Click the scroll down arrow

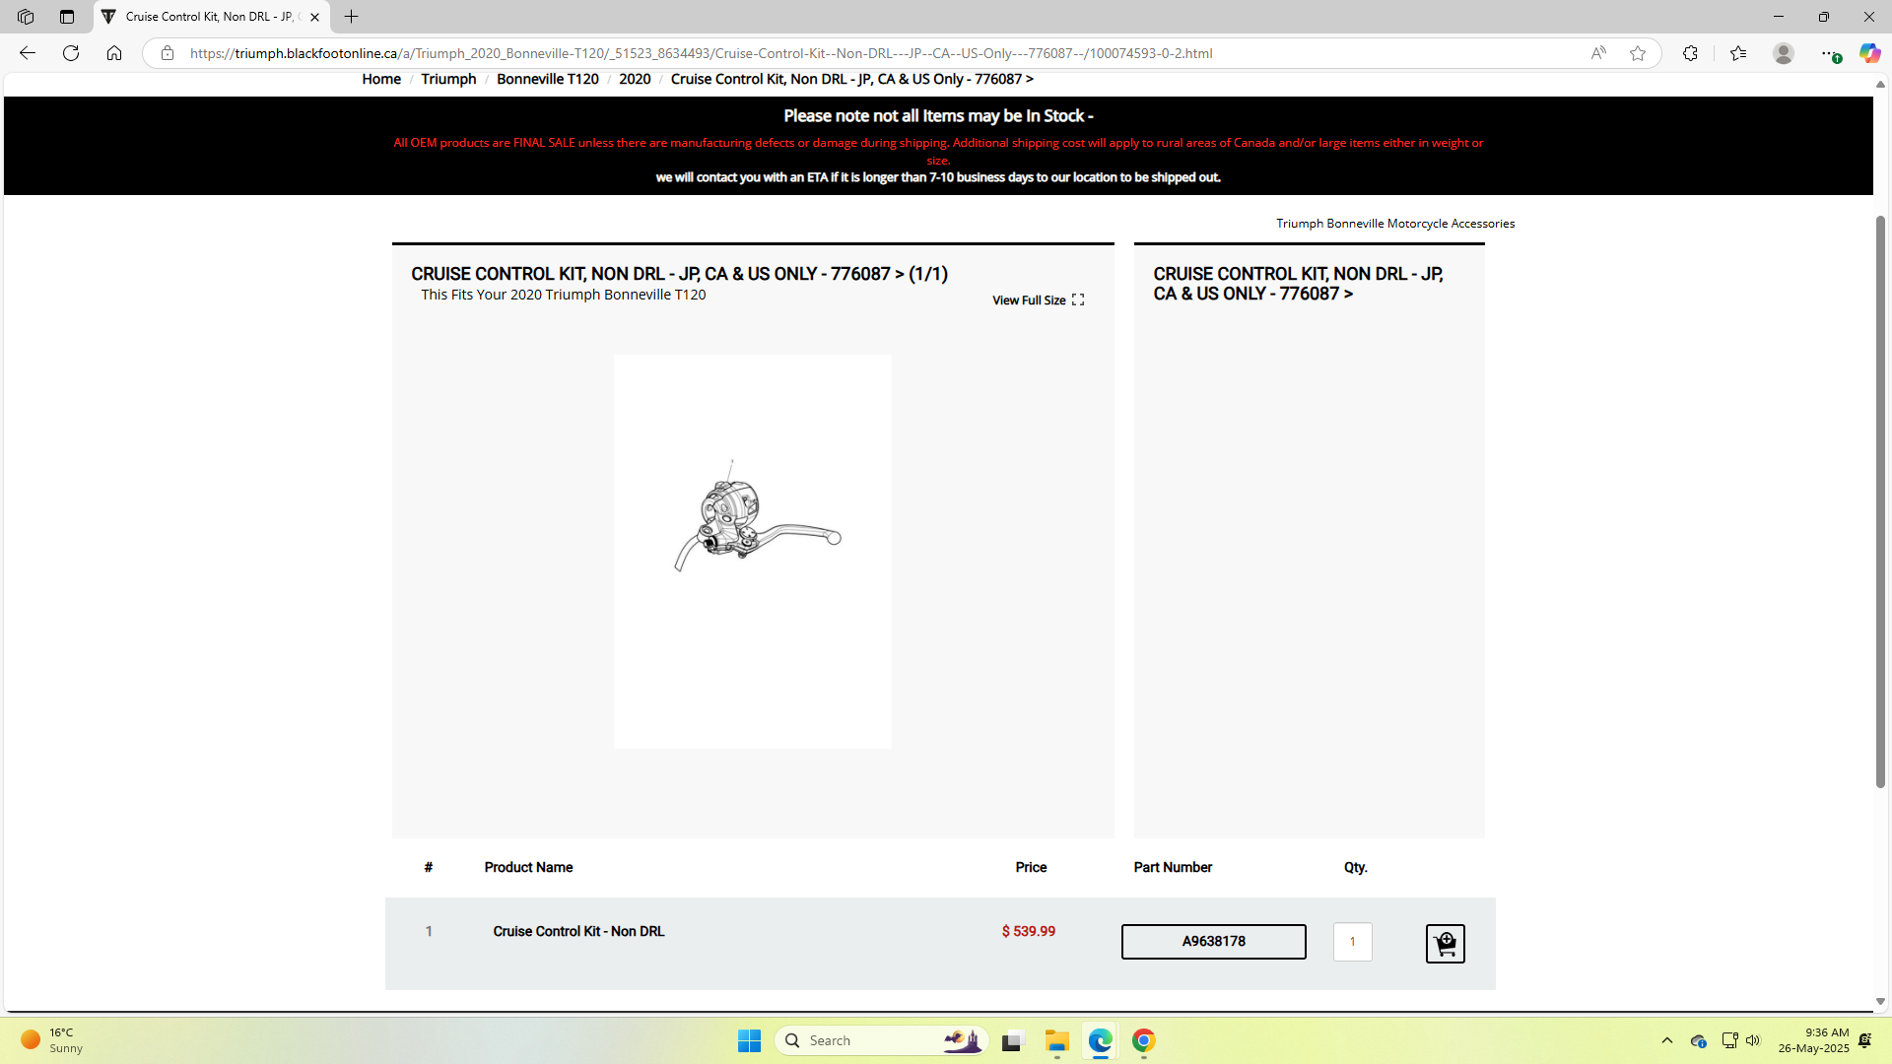click(x=1880, y=1001)
